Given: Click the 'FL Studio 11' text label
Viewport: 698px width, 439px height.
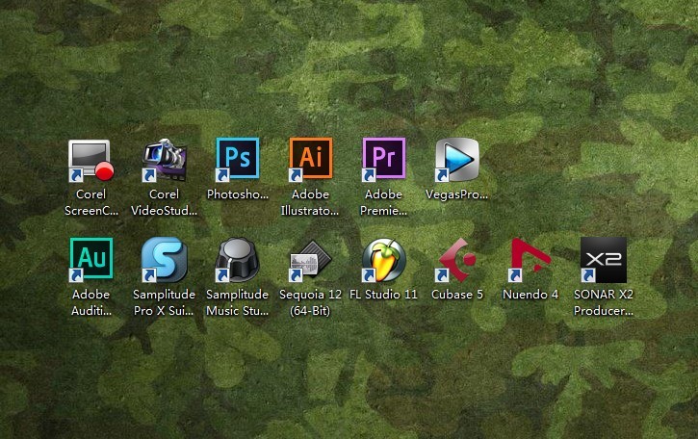Looking at the screenshot, I should point(384,295).
